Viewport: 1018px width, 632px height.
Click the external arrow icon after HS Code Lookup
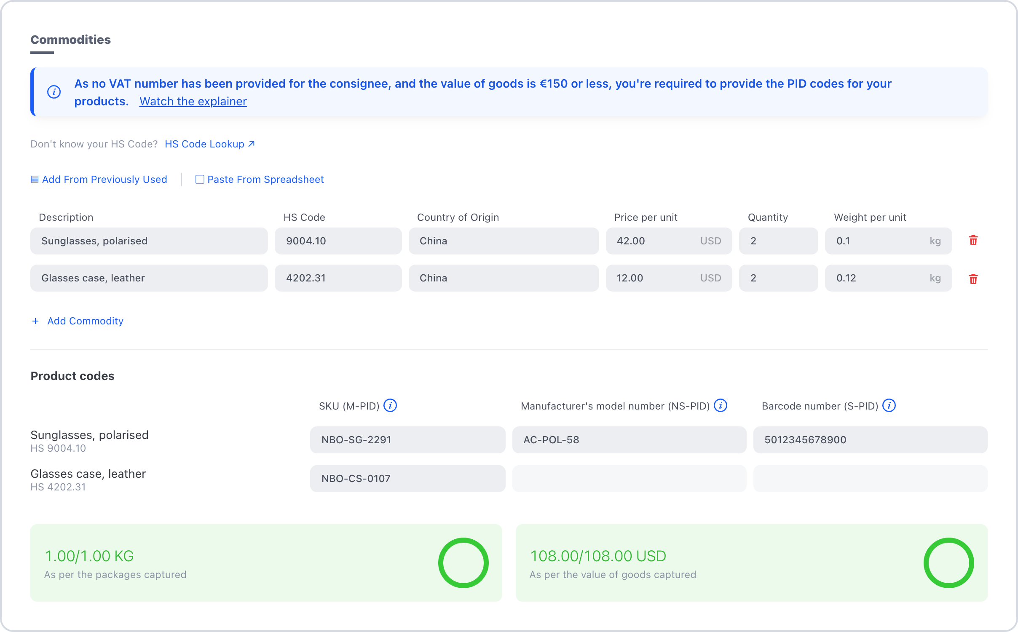pos(252,144)
